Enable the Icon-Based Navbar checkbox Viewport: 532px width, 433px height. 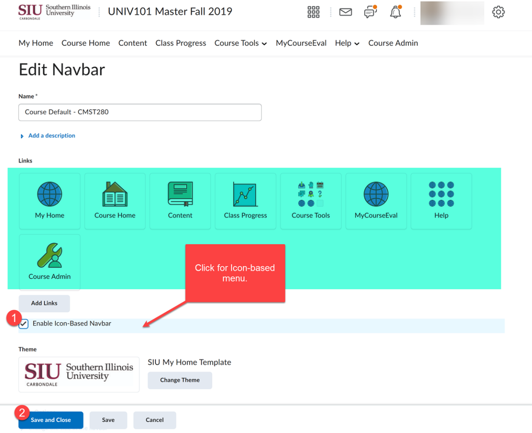[23, 324]
